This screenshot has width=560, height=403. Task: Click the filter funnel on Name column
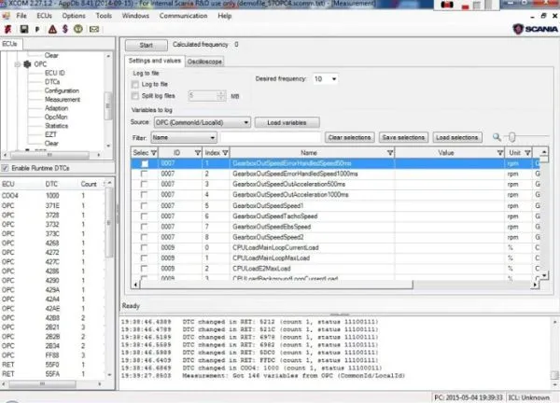point(390,153)
